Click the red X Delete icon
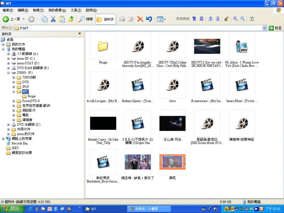The width and height of the screenshot is (284, 213). pyautogui.click(x=140, y=19)
